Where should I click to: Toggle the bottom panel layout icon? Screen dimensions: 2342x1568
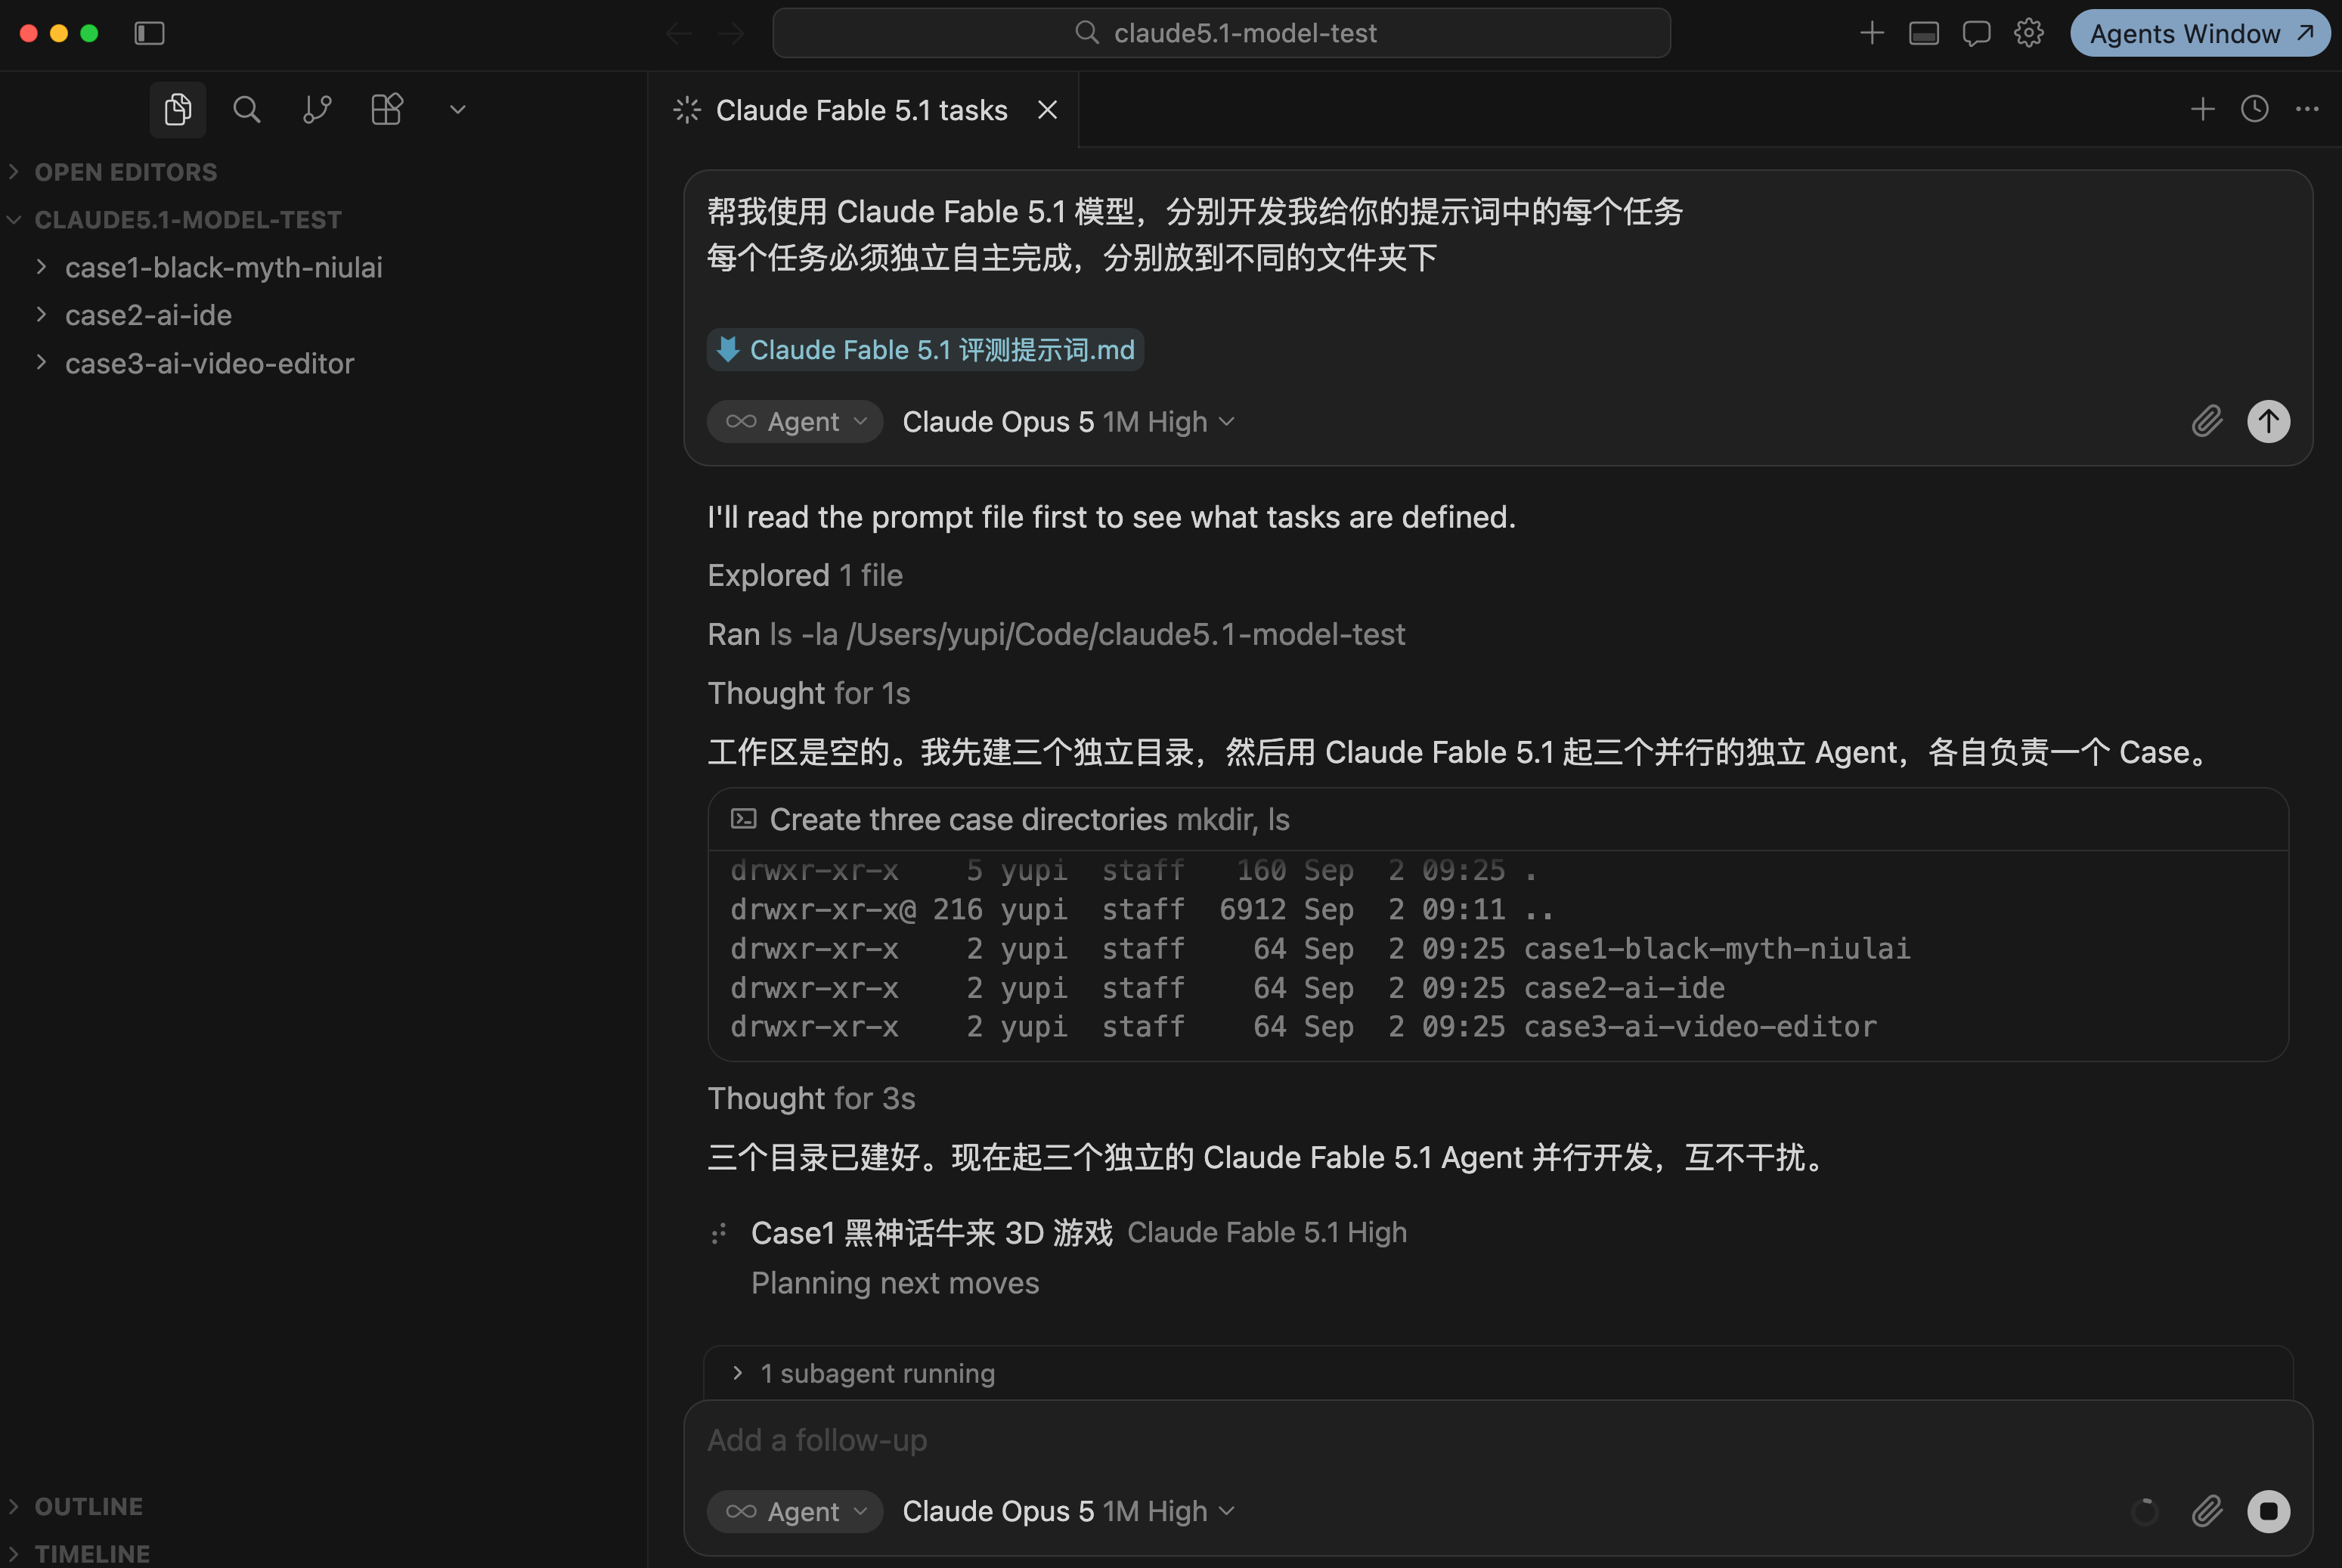tap(1924, 33)
